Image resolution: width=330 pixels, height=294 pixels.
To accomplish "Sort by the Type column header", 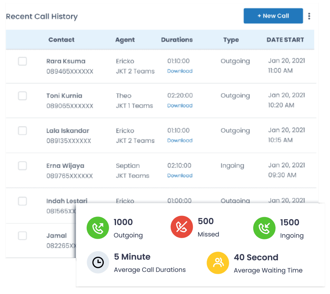I will 231,40.
